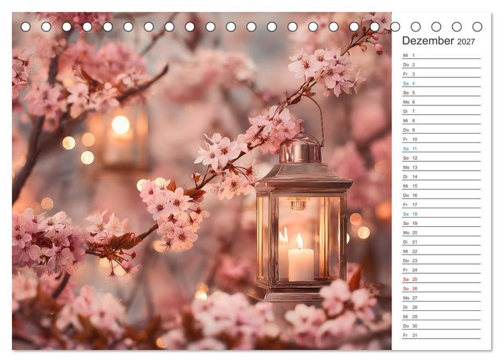This screenshot has width=503, height=362.
Task: Select the Mo 6 date row
Action: 441,102
